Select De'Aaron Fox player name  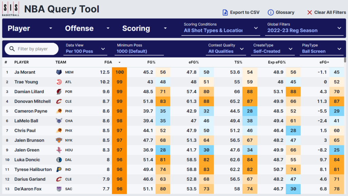(28, 189)
